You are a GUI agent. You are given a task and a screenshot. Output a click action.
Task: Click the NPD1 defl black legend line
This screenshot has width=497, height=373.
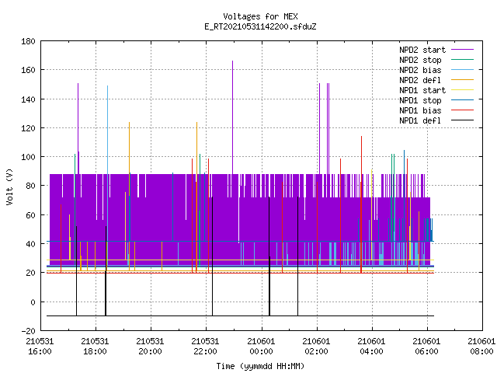(x=462, y=120)
